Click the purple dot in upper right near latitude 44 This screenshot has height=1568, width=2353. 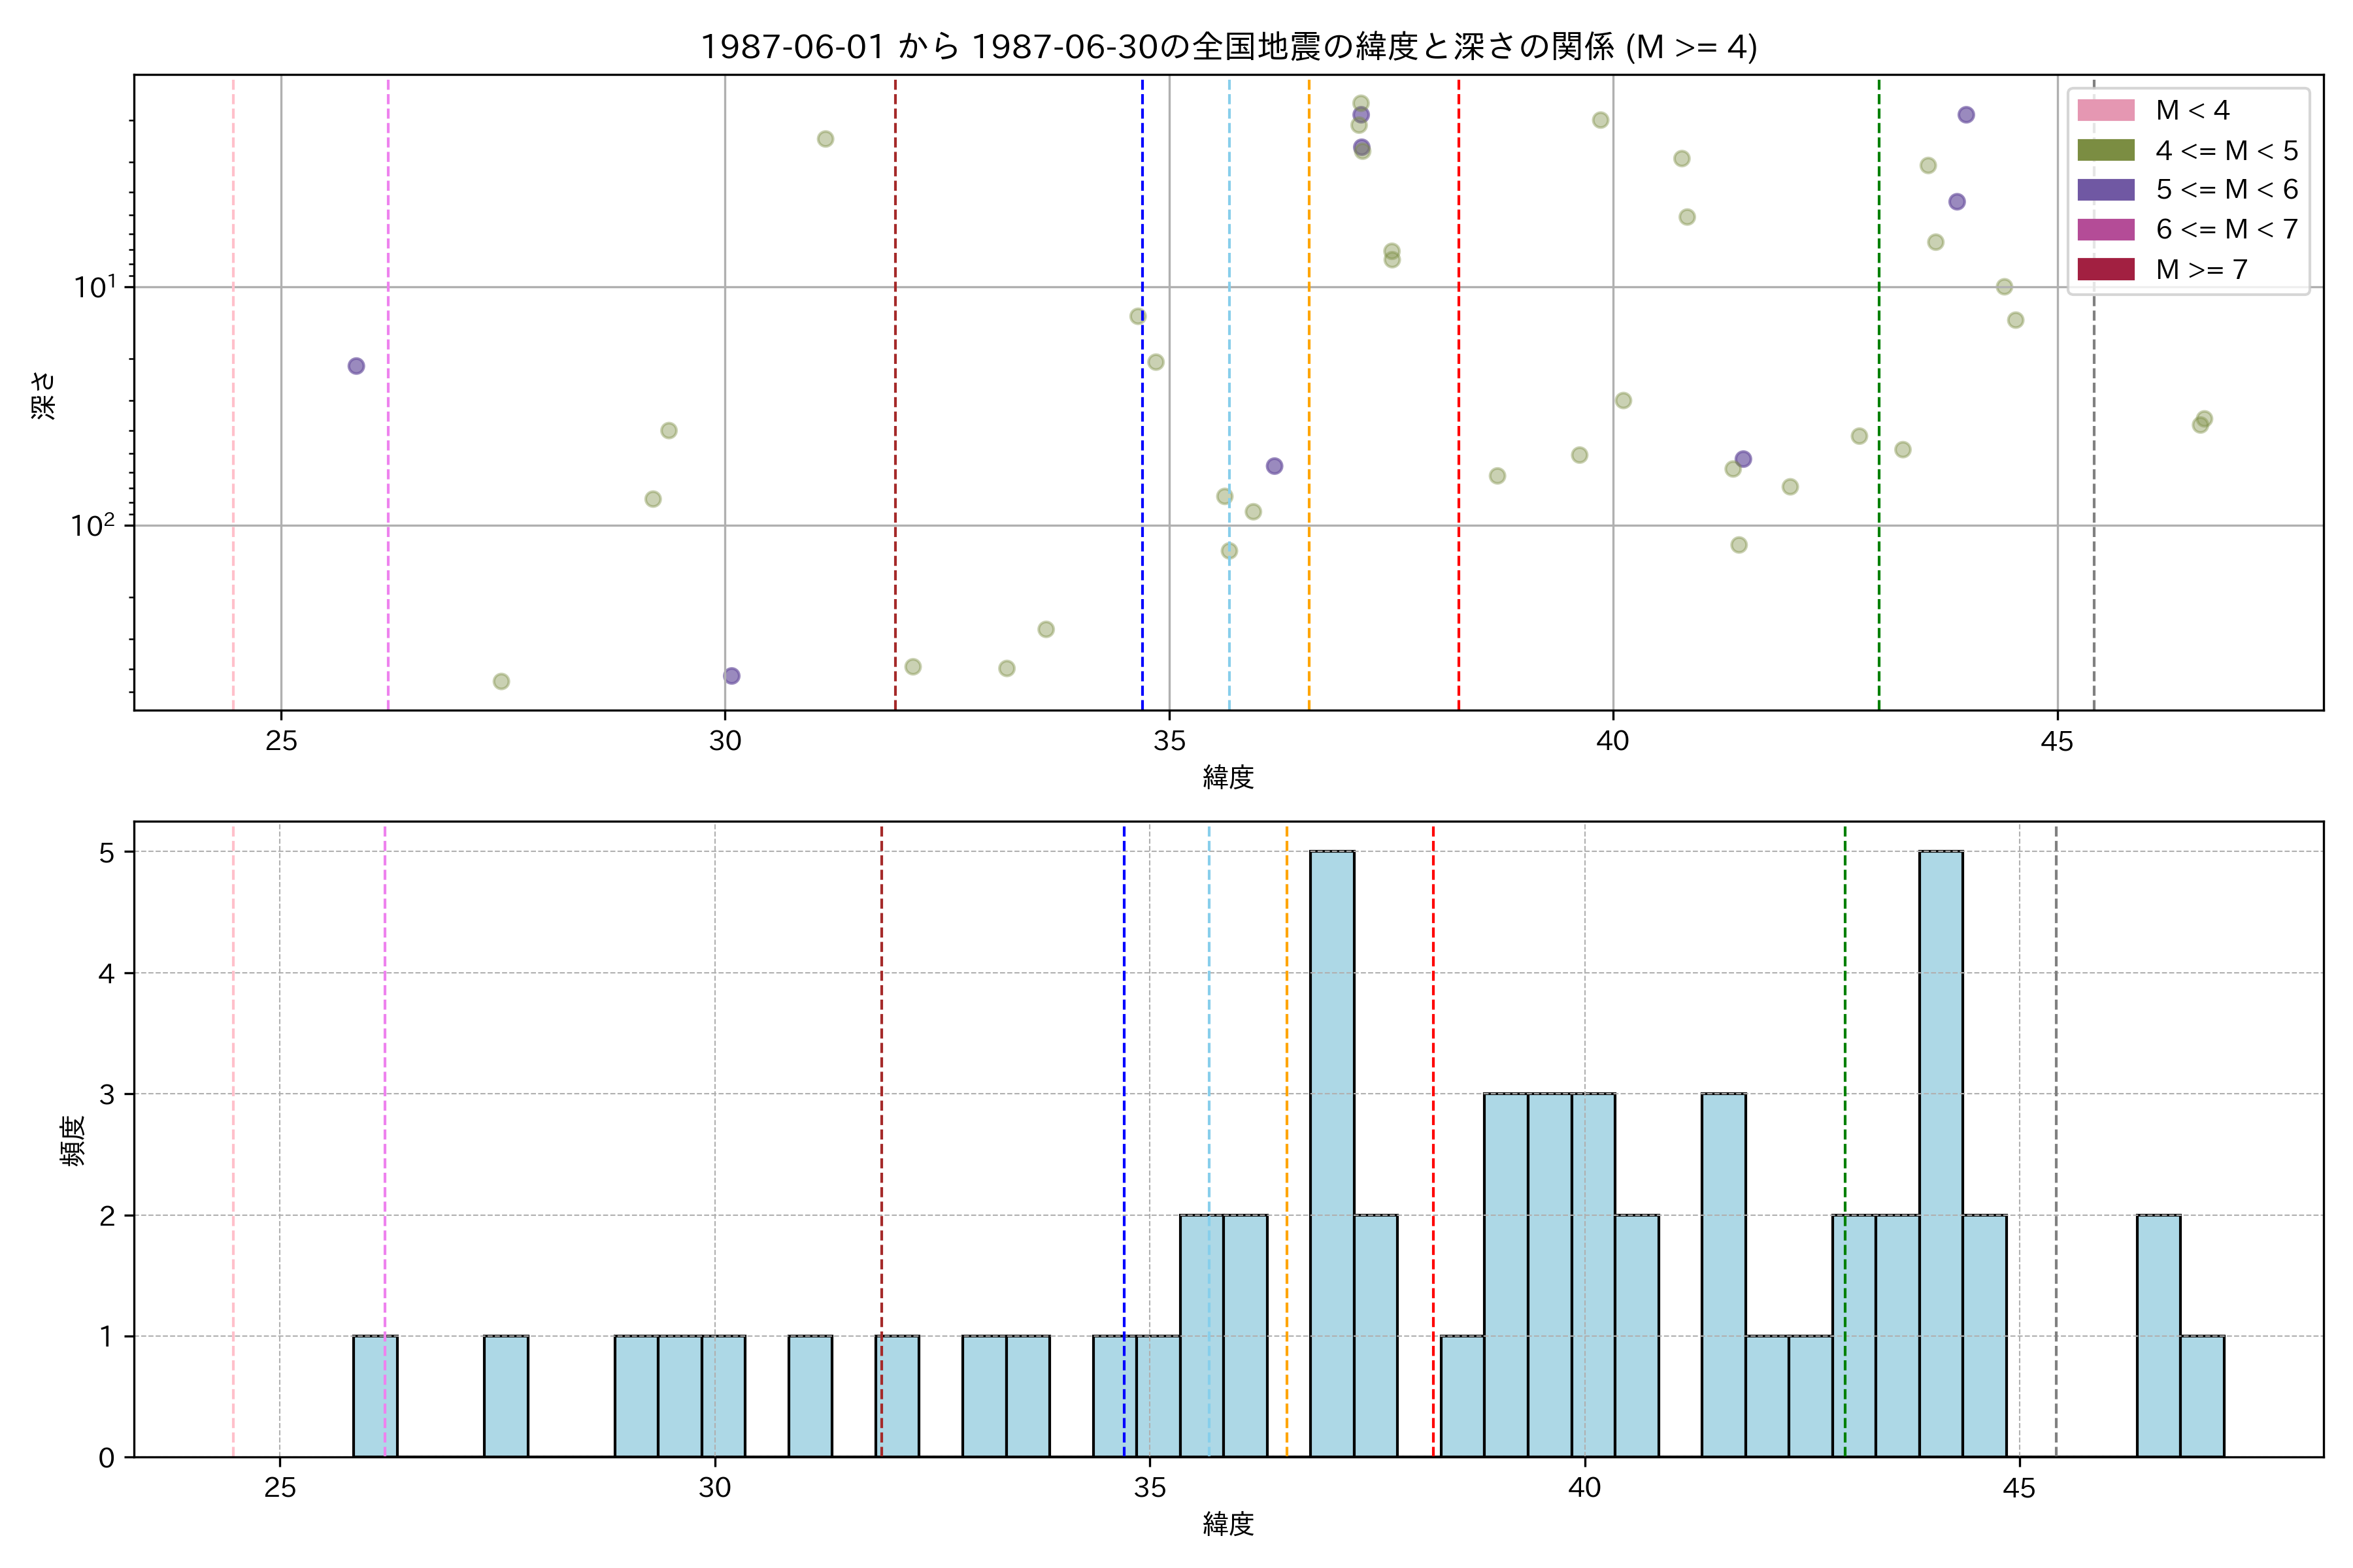click(1966, 115)
